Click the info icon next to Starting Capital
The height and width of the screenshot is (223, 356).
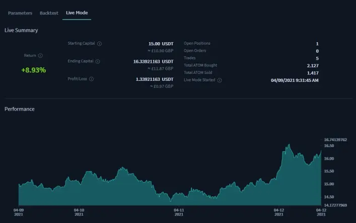click(x=99, y=44)
